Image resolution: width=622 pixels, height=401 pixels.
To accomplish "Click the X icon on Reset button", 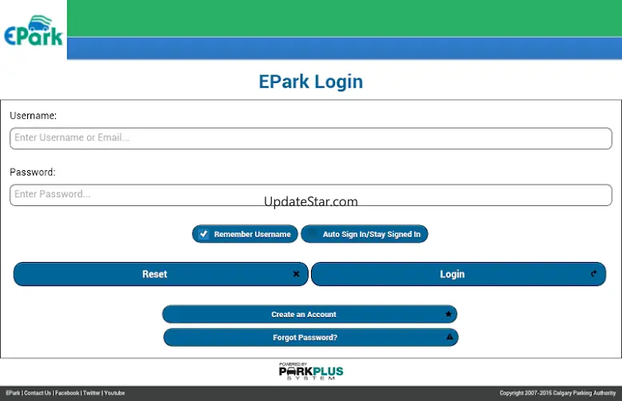I will [x=296, y=274].
